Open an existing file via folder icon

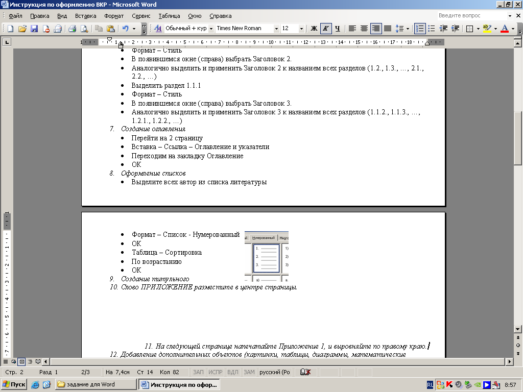(x=22, y=29)
